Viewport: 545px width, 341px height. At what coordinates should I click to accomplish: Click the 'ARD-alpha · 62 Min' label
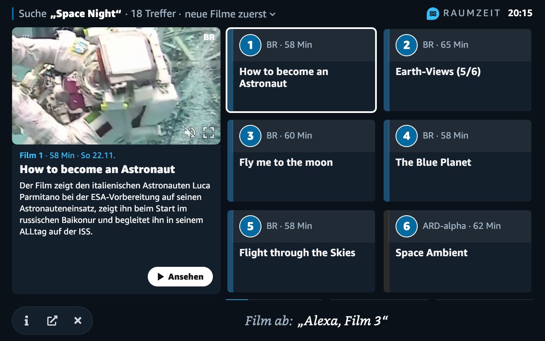(x=462, y=226)
